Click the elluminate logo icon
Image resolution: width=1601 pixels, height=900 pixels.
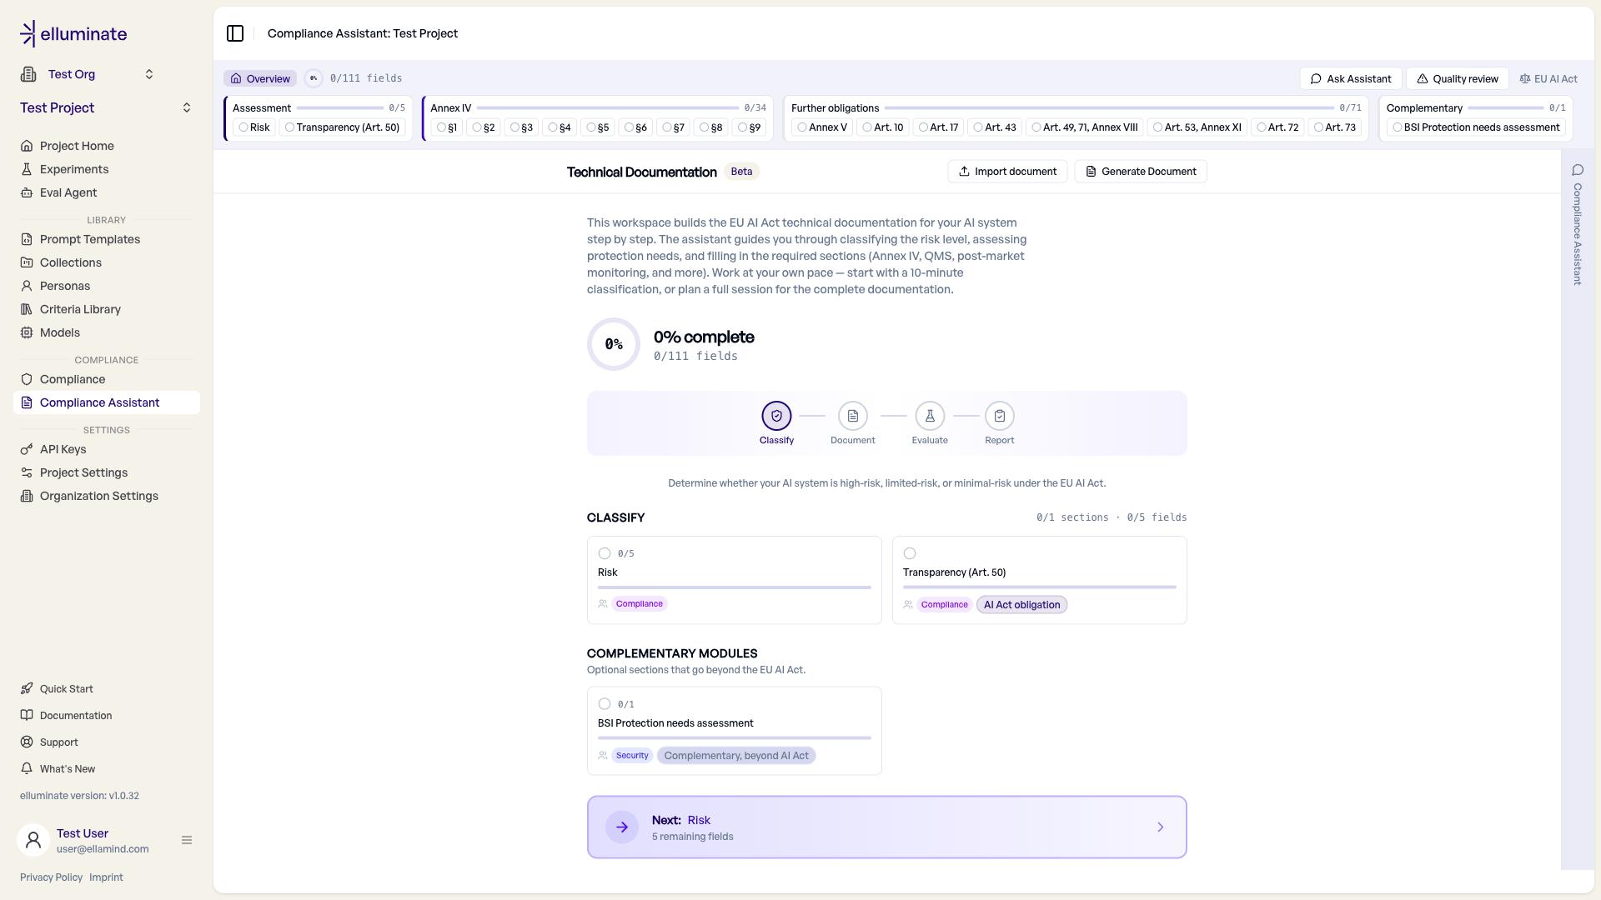point(28,33)
